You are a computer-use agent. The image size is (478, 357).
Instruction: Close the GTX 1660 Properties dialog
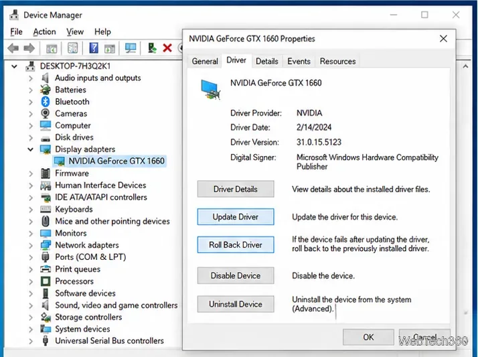tap(443, 39)
